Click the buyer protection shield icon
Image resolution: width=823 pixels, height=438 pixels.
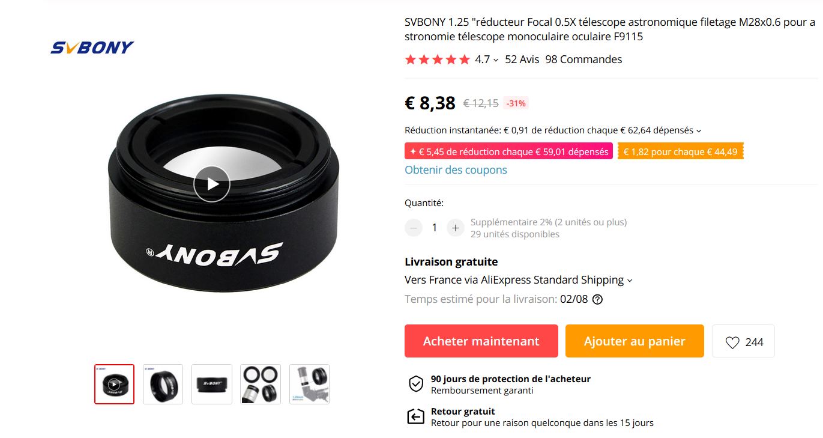(416, 384)
